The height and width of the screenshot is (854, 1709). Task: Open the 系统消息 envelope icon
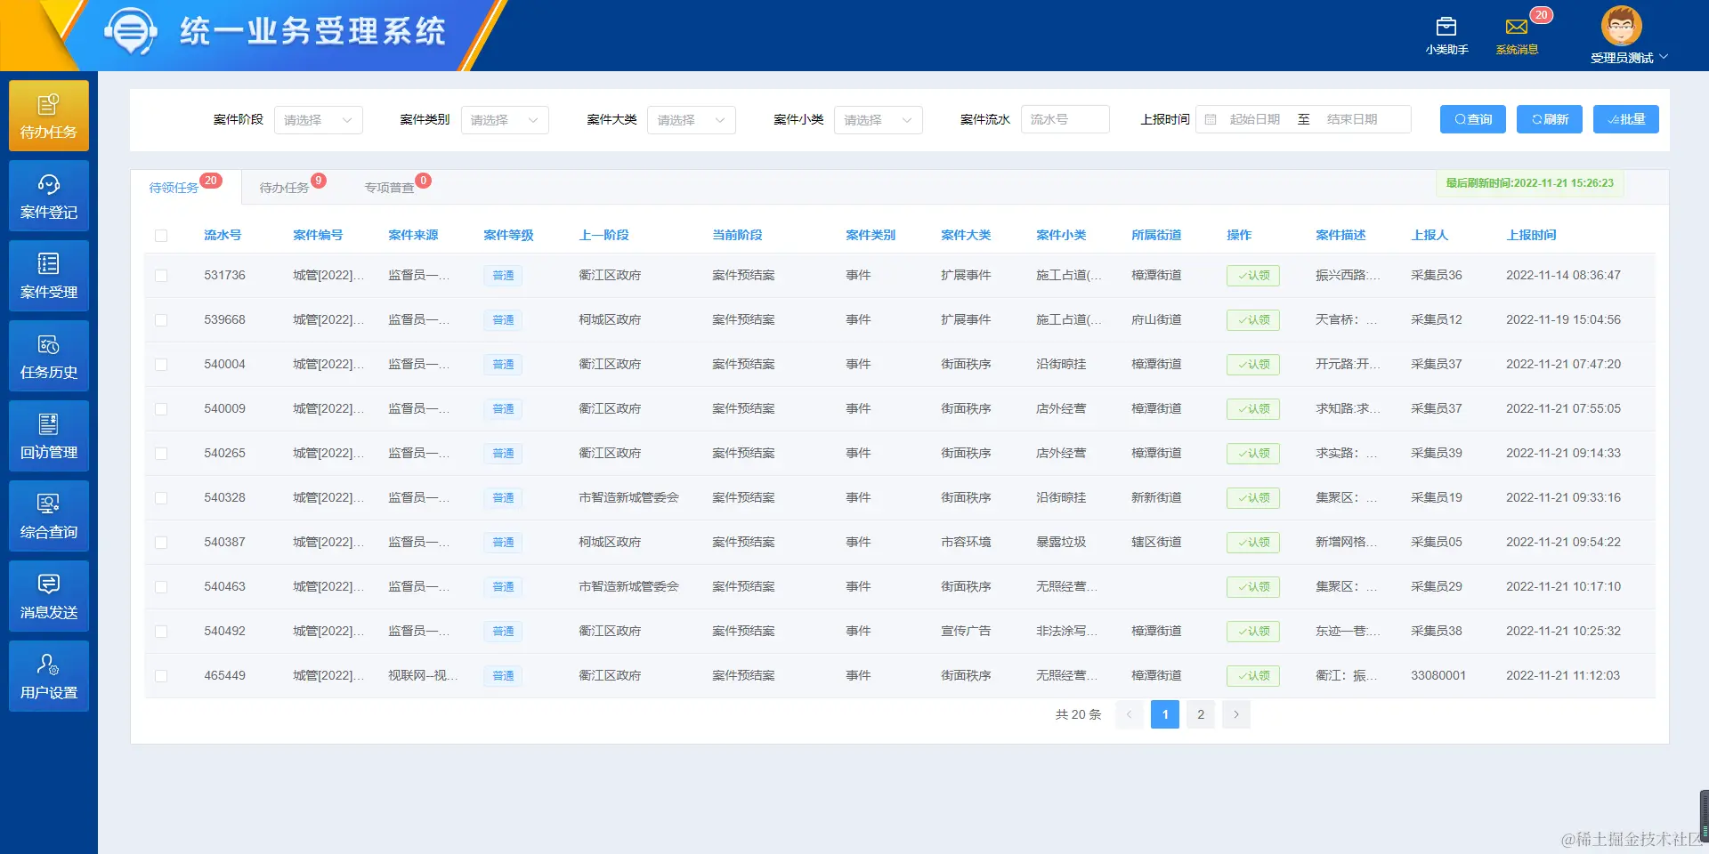(1517, 27)
